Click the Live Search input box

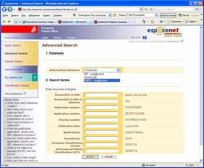point(174,9)
